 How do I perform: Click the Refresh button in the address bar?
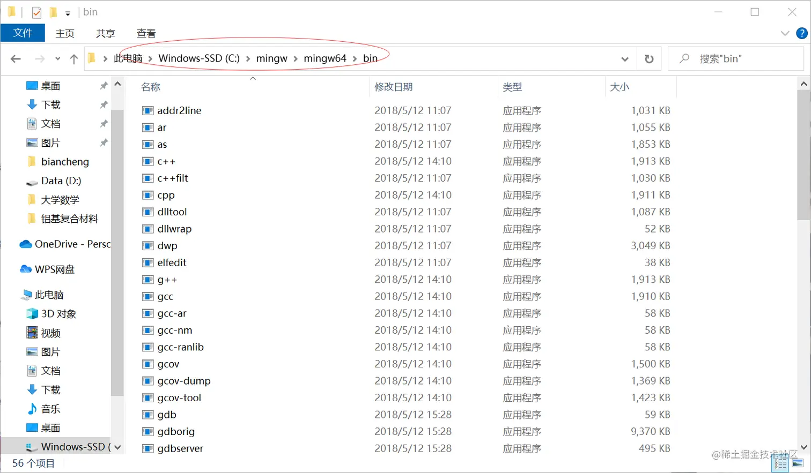(x=649, y=59)
